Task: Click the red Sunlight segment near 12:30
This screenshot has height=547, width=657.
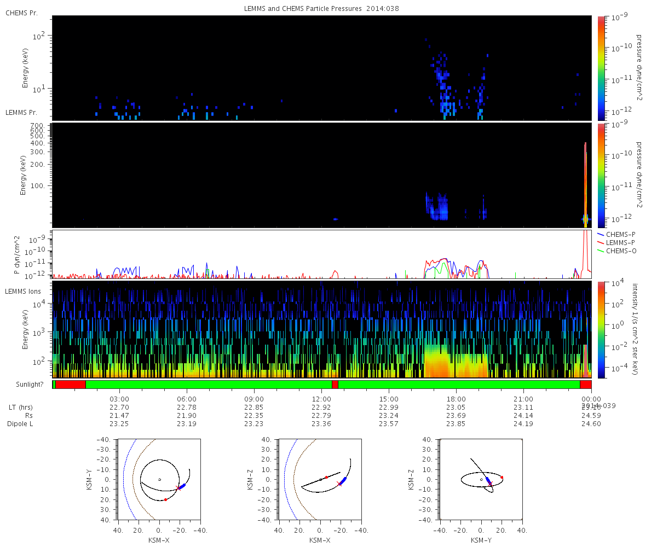Action: (335, 385)
